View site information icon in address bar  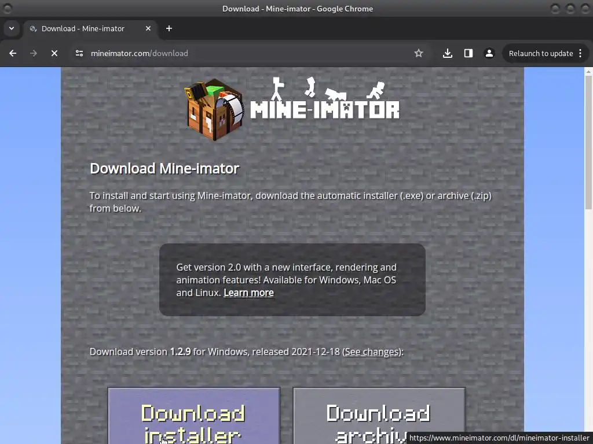(79, 53)
